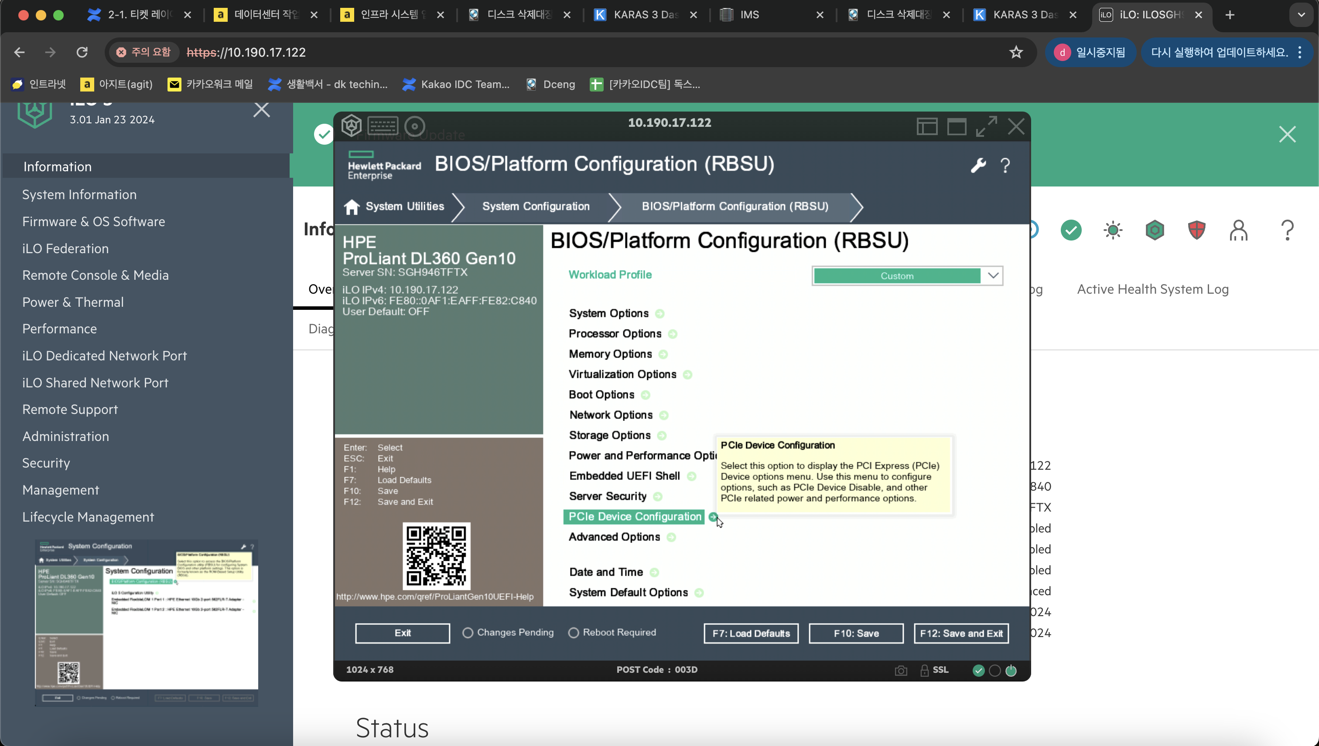Switch console to docked layout icon

click(x=927, y=126)
